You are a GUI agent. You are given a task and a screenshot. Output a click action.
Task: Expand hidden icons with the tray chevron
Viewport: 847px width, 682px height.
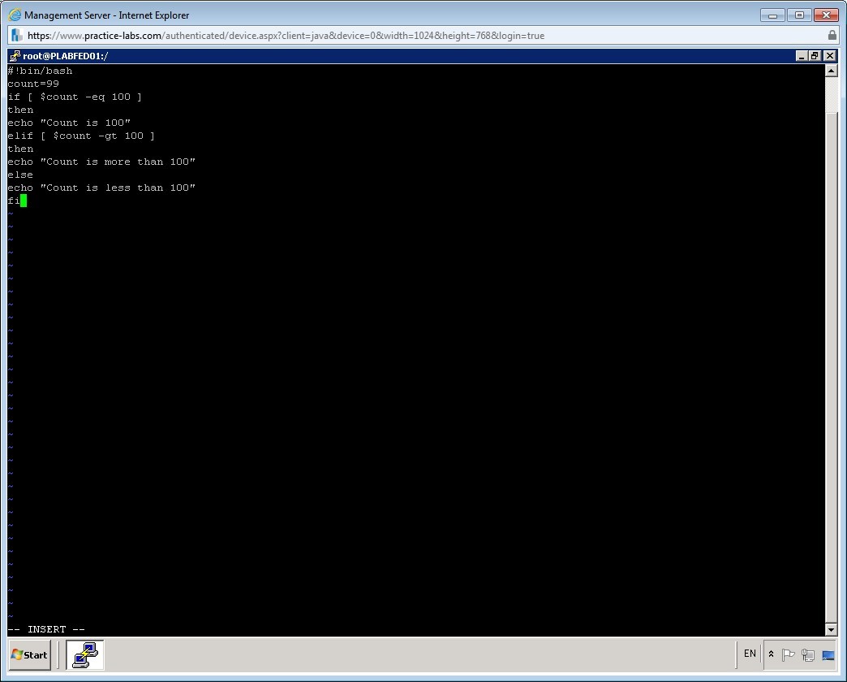pyautogui.click(x=770, y=655)
